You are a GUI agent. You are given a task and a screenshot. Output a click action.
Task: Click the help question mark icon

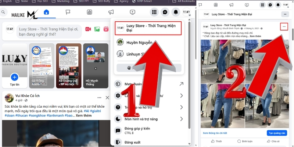tap(118, 107)
